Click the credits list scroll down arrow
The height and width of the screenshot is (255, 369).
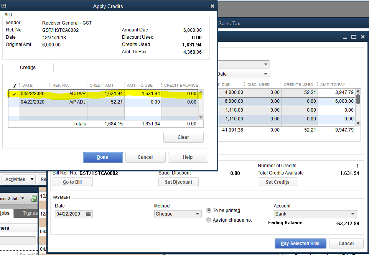(201, 117)
